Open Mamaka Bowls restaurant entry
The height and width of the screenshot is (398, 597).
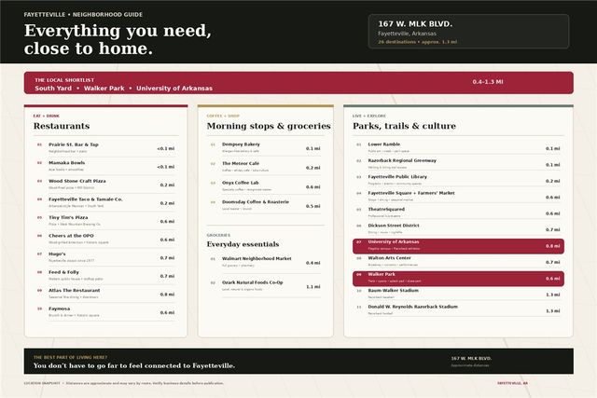(x=105, y=166)
